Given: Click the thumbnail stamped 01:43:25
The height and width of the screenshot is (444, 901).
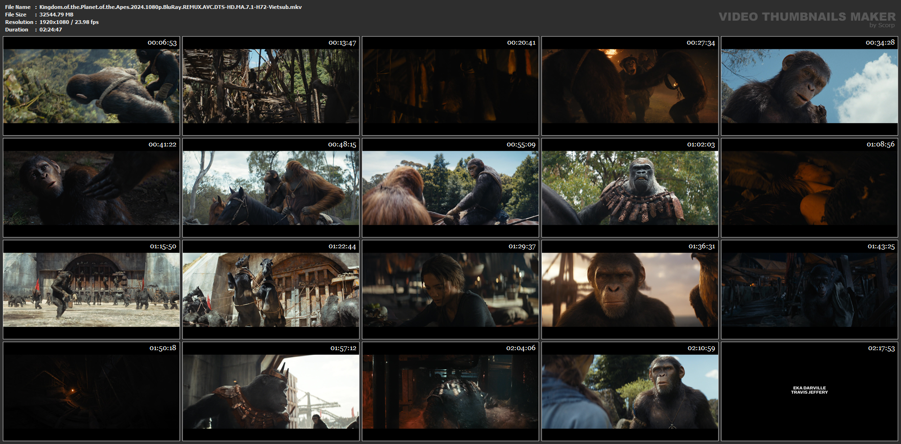Looking at the screenshot, I should click(x=809, y=290).
